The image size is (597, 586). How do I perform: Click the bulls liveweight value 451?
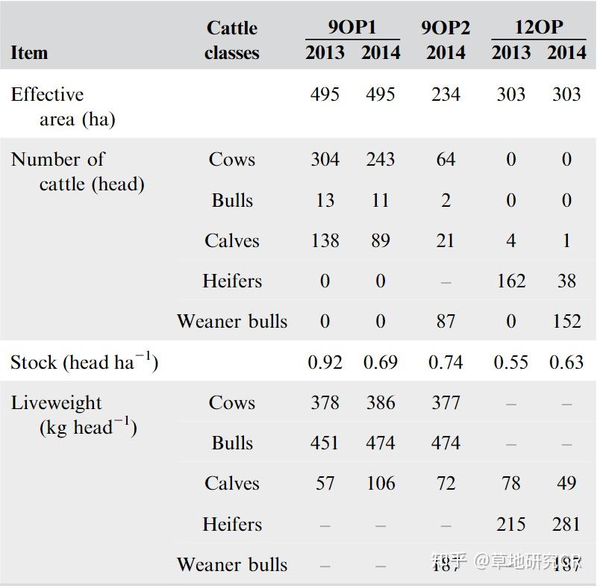pos(325,443)
